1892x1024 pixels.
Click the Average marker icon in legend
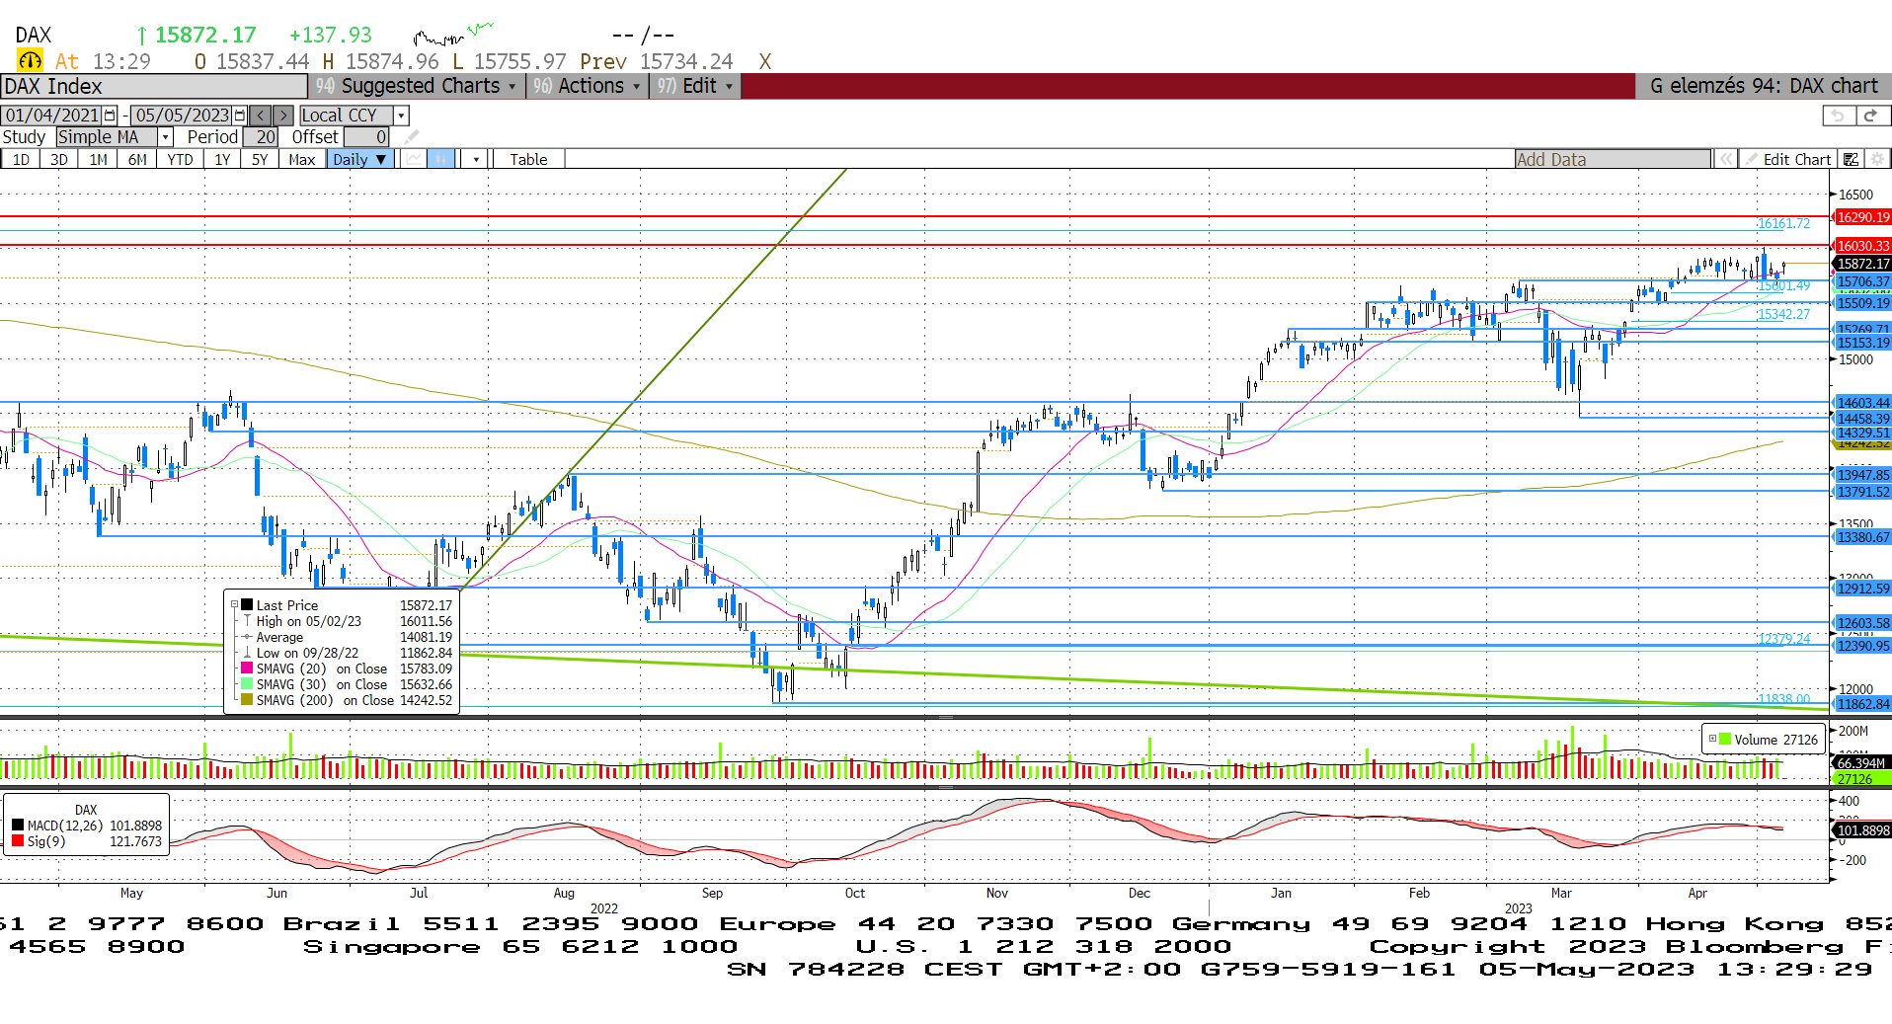pyautogui.click(x=247, y=637)
